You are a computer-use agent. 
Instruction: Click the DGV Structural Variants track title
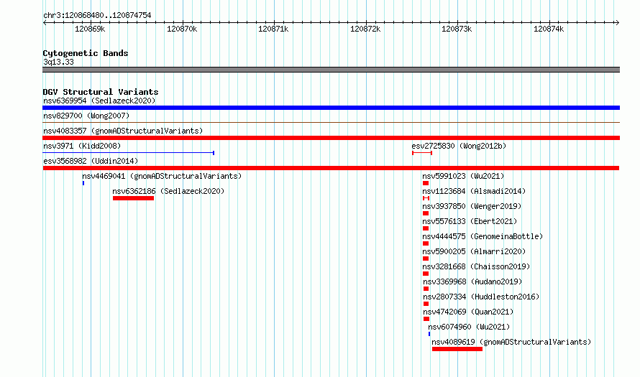(x=101, y=92)
